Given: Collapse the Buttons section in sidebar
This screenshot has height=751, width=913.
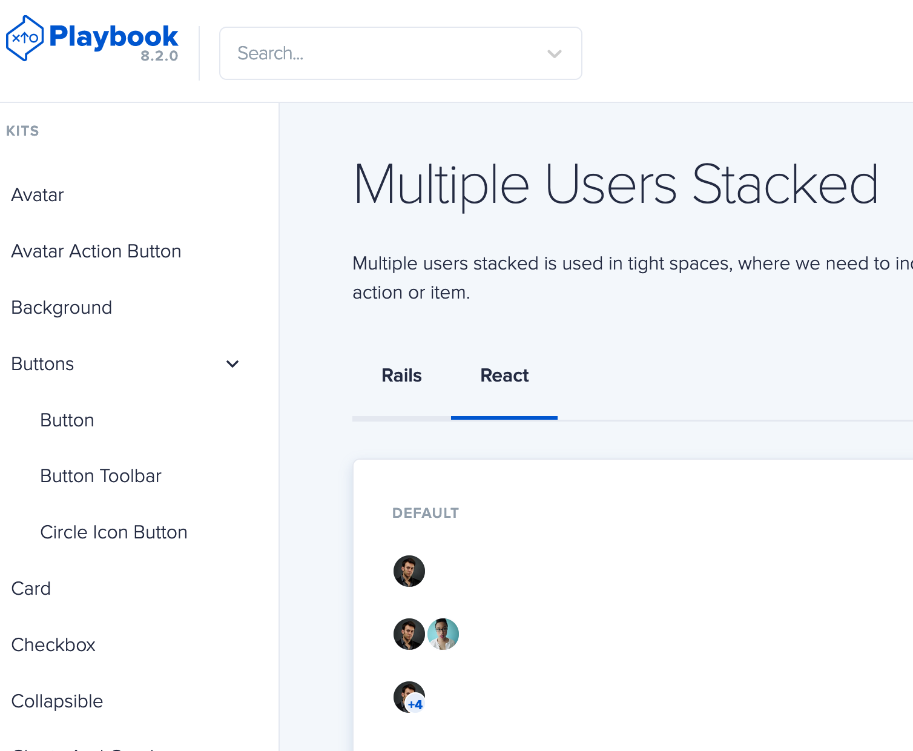Looking at the screenshot, I should pos(232,364).
